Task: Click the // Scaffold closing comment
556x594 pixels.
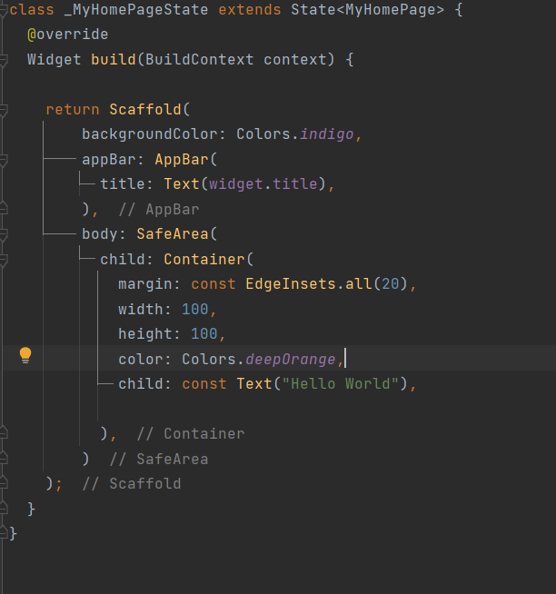Action: [132, 484]
